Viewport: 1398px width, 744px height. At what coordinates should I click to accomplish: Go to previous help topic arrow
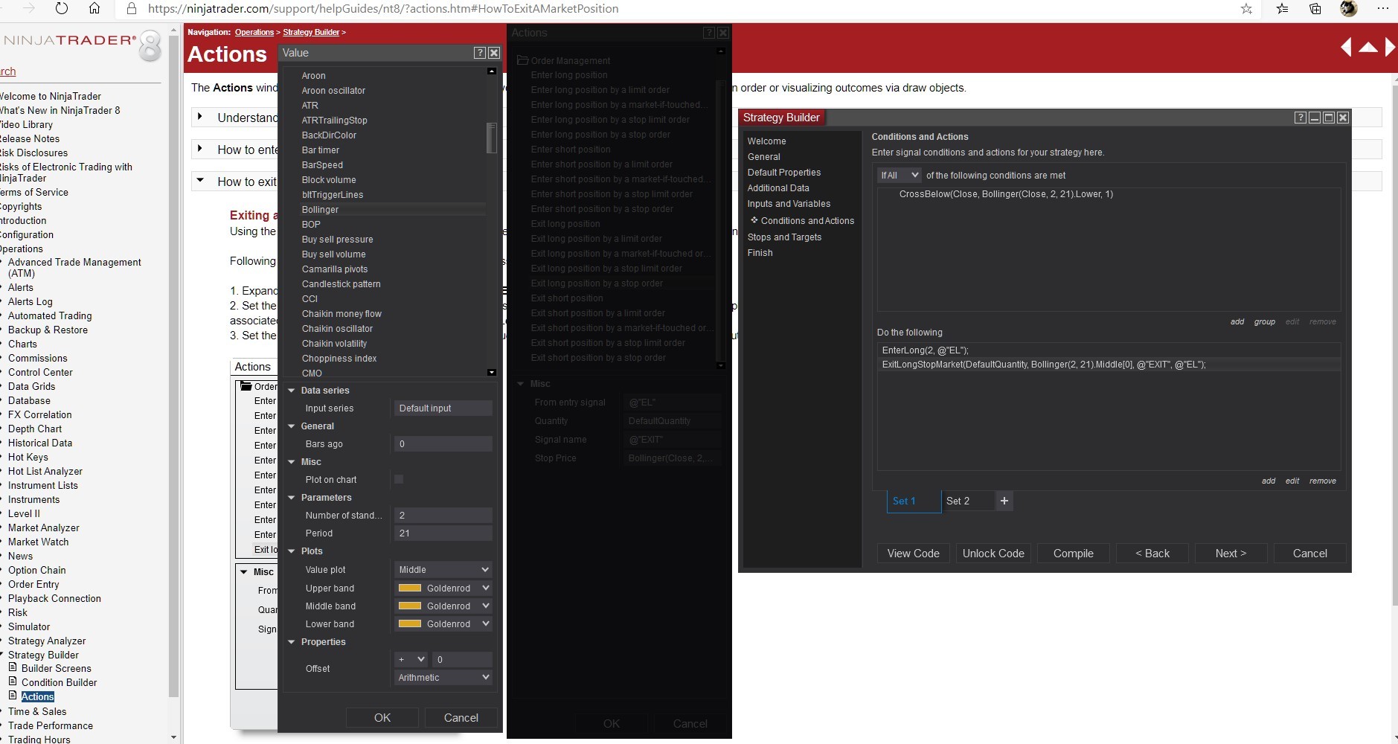pos(1346,48)
